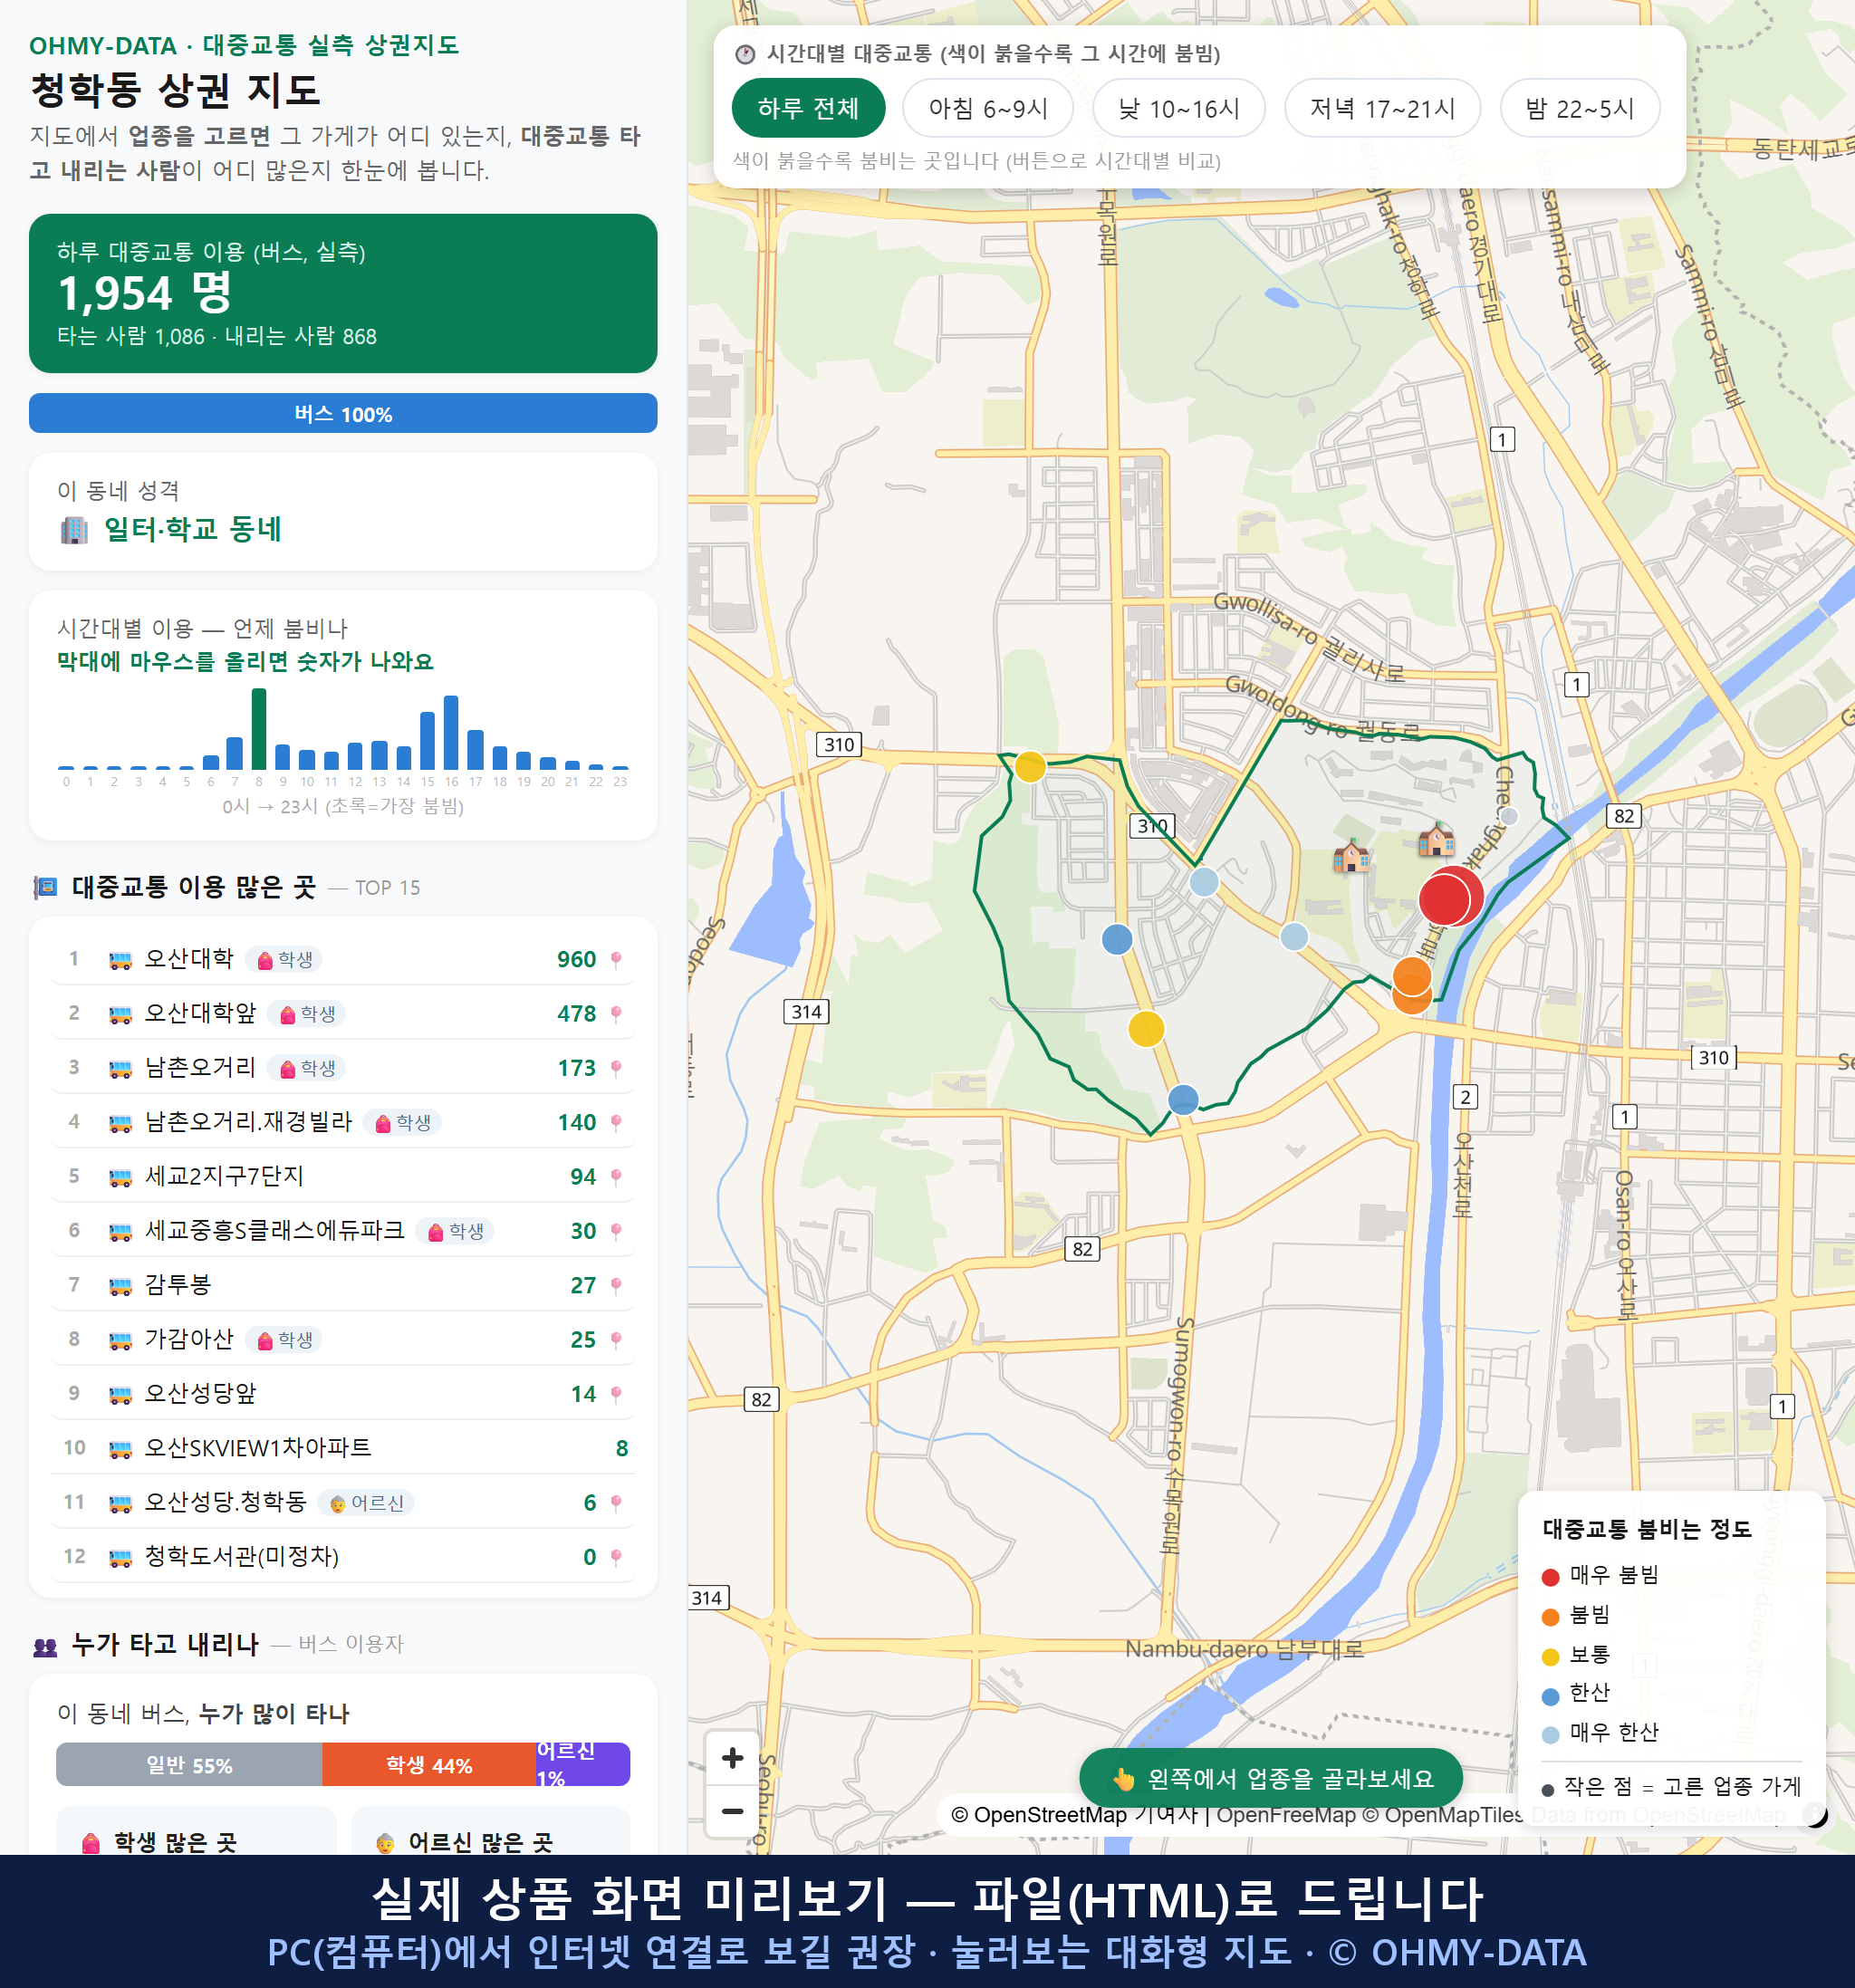Click the yellow stop marker on route 310 road

tap(1030, 766)
